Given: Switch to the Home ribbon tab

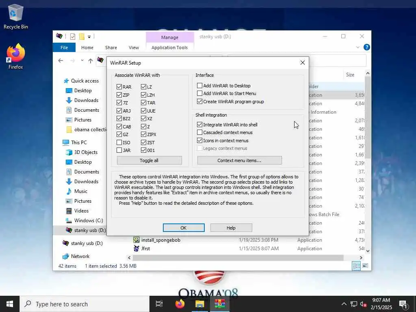Looking at the screenshot, I should 87,48.
